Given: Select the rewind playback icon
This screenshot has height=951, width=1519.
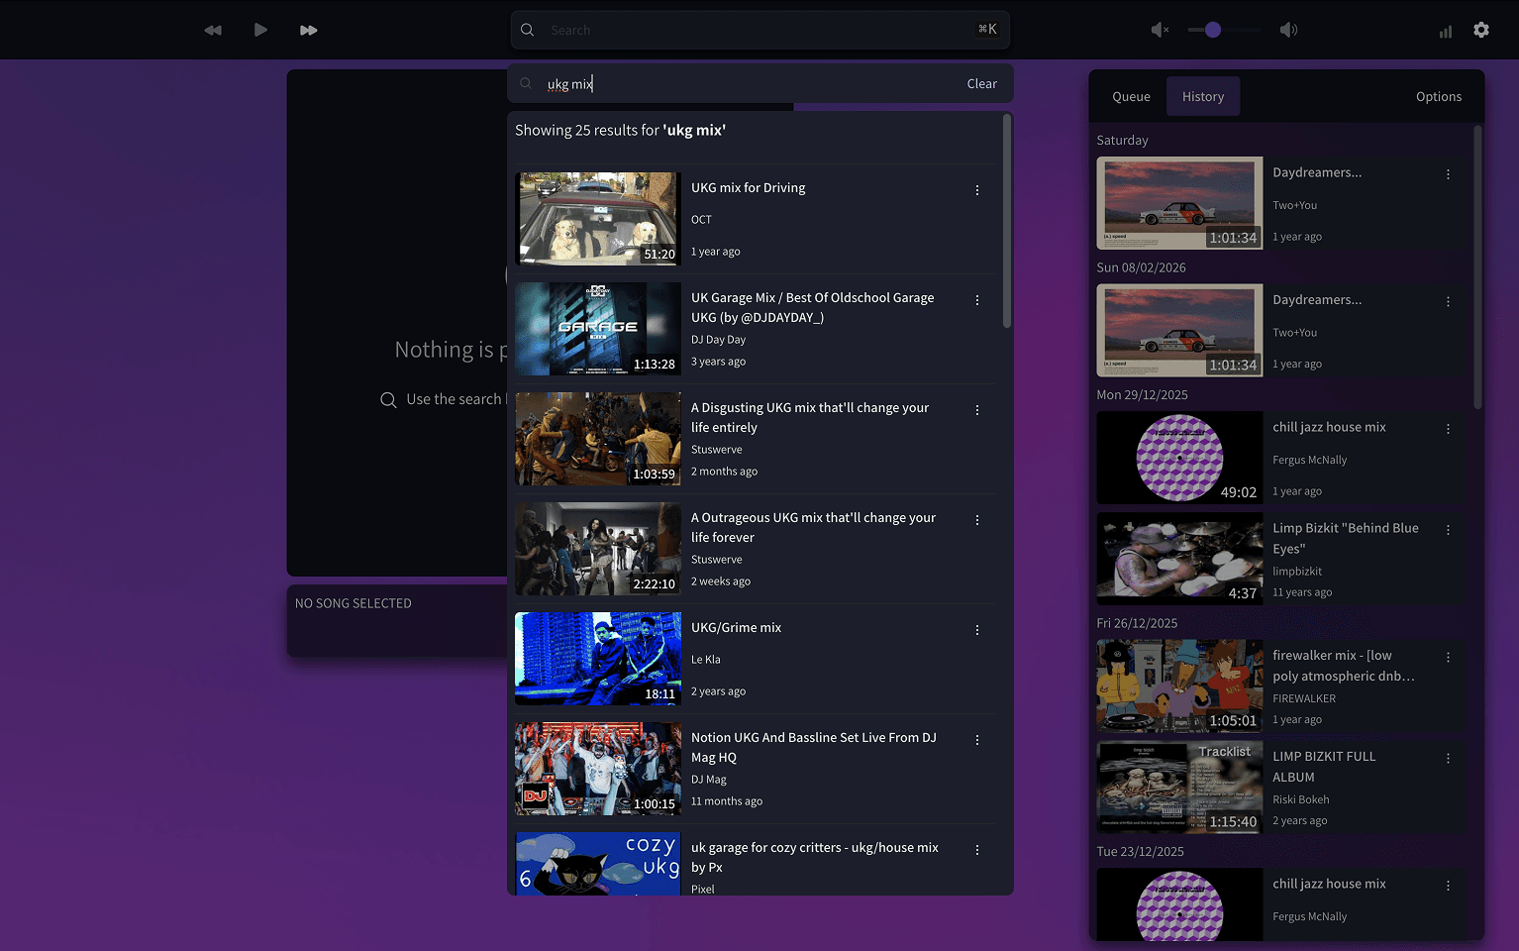Looking at the screenshot, I should point(213,30).
